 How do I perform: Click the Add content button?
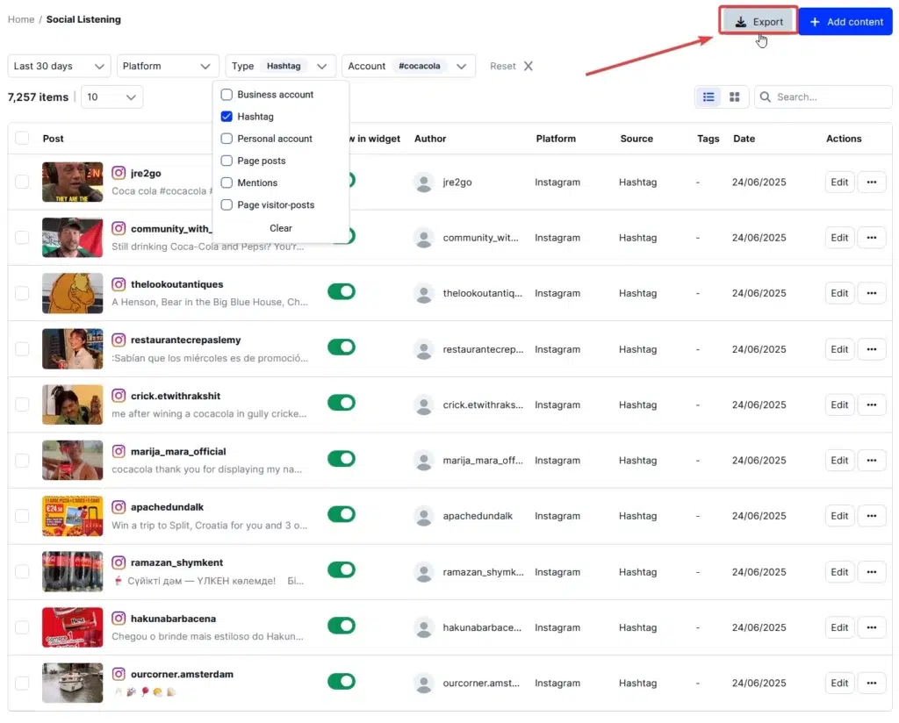point(845,22)
